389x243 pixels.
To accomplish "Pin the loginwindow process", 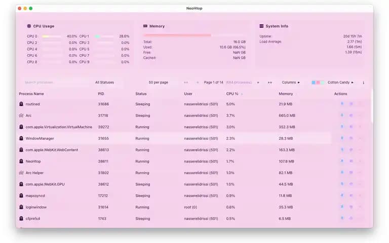I will [342, 207].
